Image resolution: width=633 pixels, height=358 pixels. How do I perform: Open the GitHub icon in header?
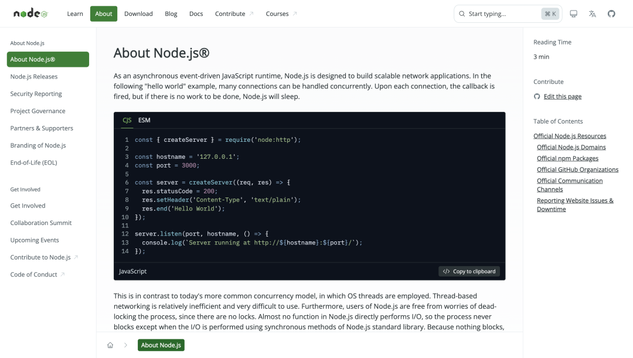611,13
